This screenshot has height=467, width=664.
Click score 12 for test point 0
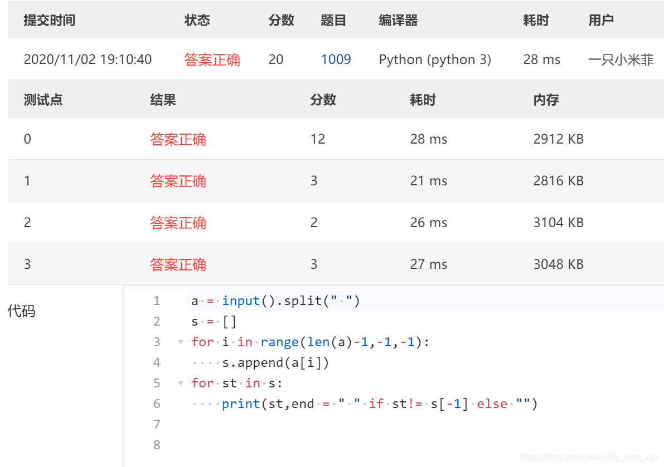(x=318, y=139)
